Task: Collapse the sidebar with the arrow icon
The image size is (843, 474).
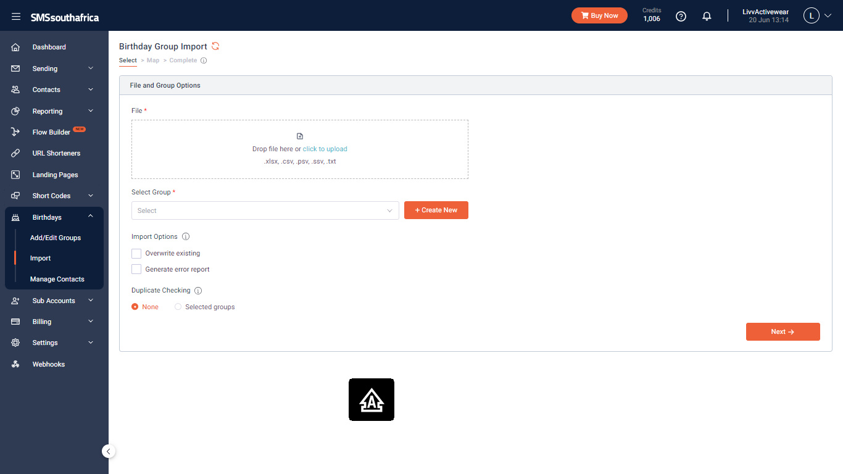Action: [x=109, y=451]
